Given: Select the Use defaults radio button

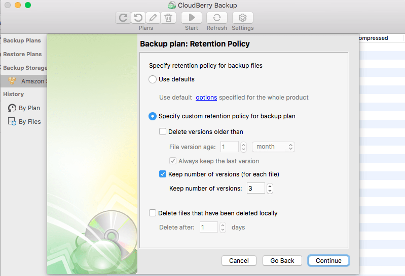Looking at the screenshot, I should (x=153, y=79).
